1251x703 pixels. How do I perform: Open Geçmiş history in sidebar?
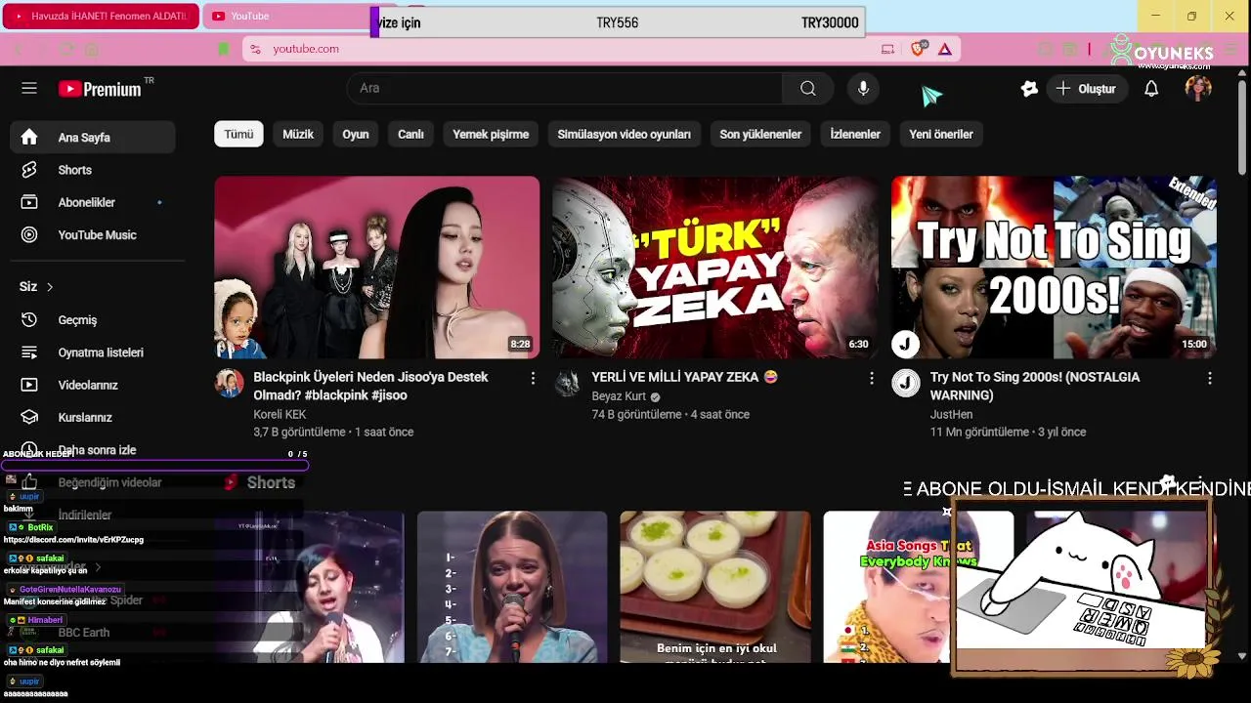[93, 320]
